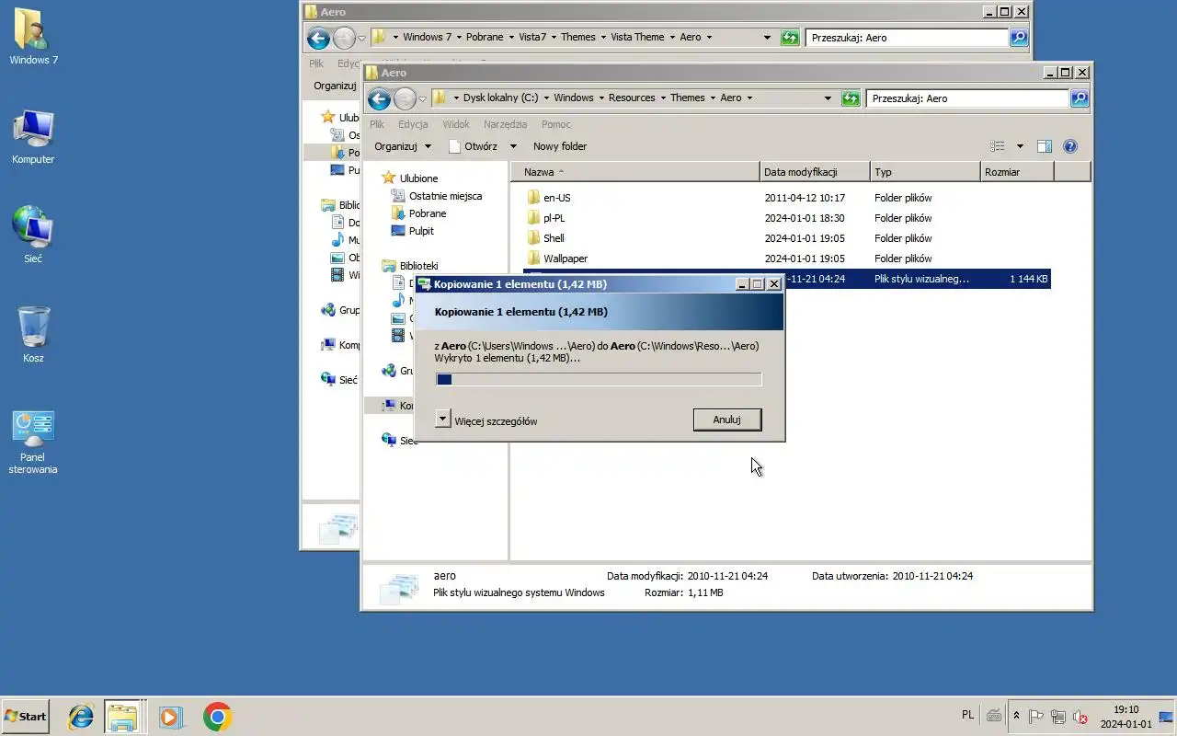This screenshot has width=1177, height=736.
Task: Click the search magnifier in front Aero window
Action: coord(1080,98)
